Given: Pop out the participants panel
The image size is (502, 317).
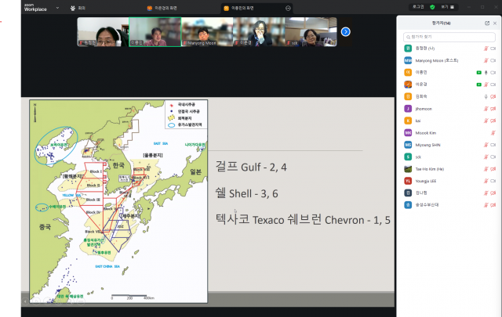Looking at the screenshot, I should pos(487,23).
